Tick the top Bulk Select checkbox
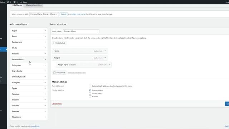This screenshot has width=229, height=129. pos(54,43)
